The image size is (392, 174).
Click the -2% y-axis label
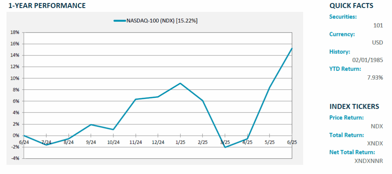pyautogui.click(x=15, y=147)
